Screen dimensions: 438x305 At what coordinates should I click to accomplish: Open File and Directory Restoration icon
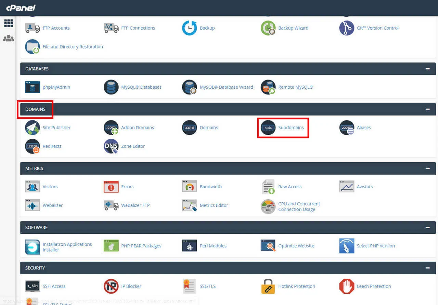click(x=33, y=47)
